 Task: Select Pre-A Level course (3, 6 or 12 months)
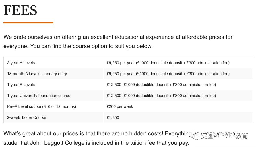point(42,106)
